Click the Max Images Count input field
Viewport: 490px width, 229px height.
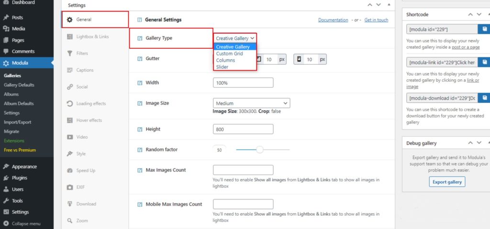click(243, 170)
